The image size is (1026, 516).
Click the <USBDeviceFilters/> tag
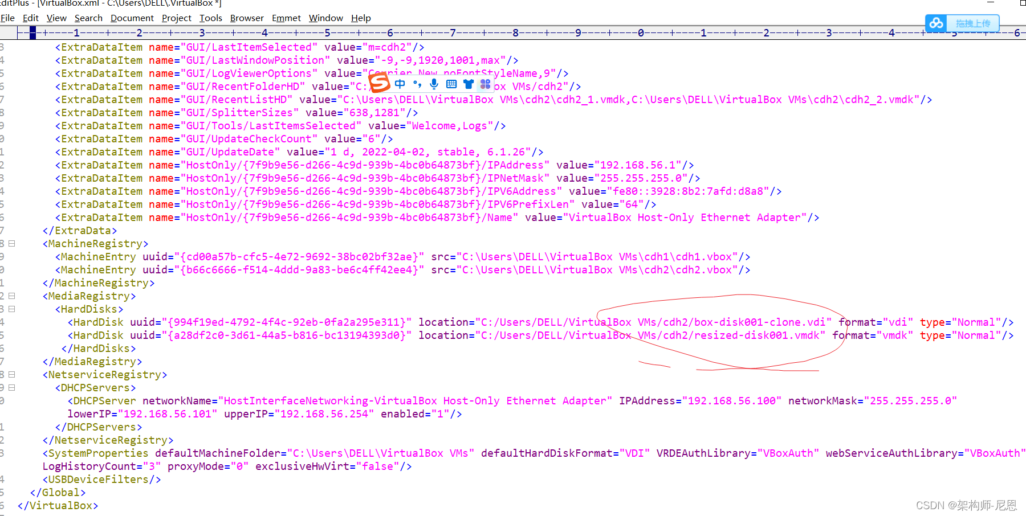pyautogui.click(x=102, y=480)
